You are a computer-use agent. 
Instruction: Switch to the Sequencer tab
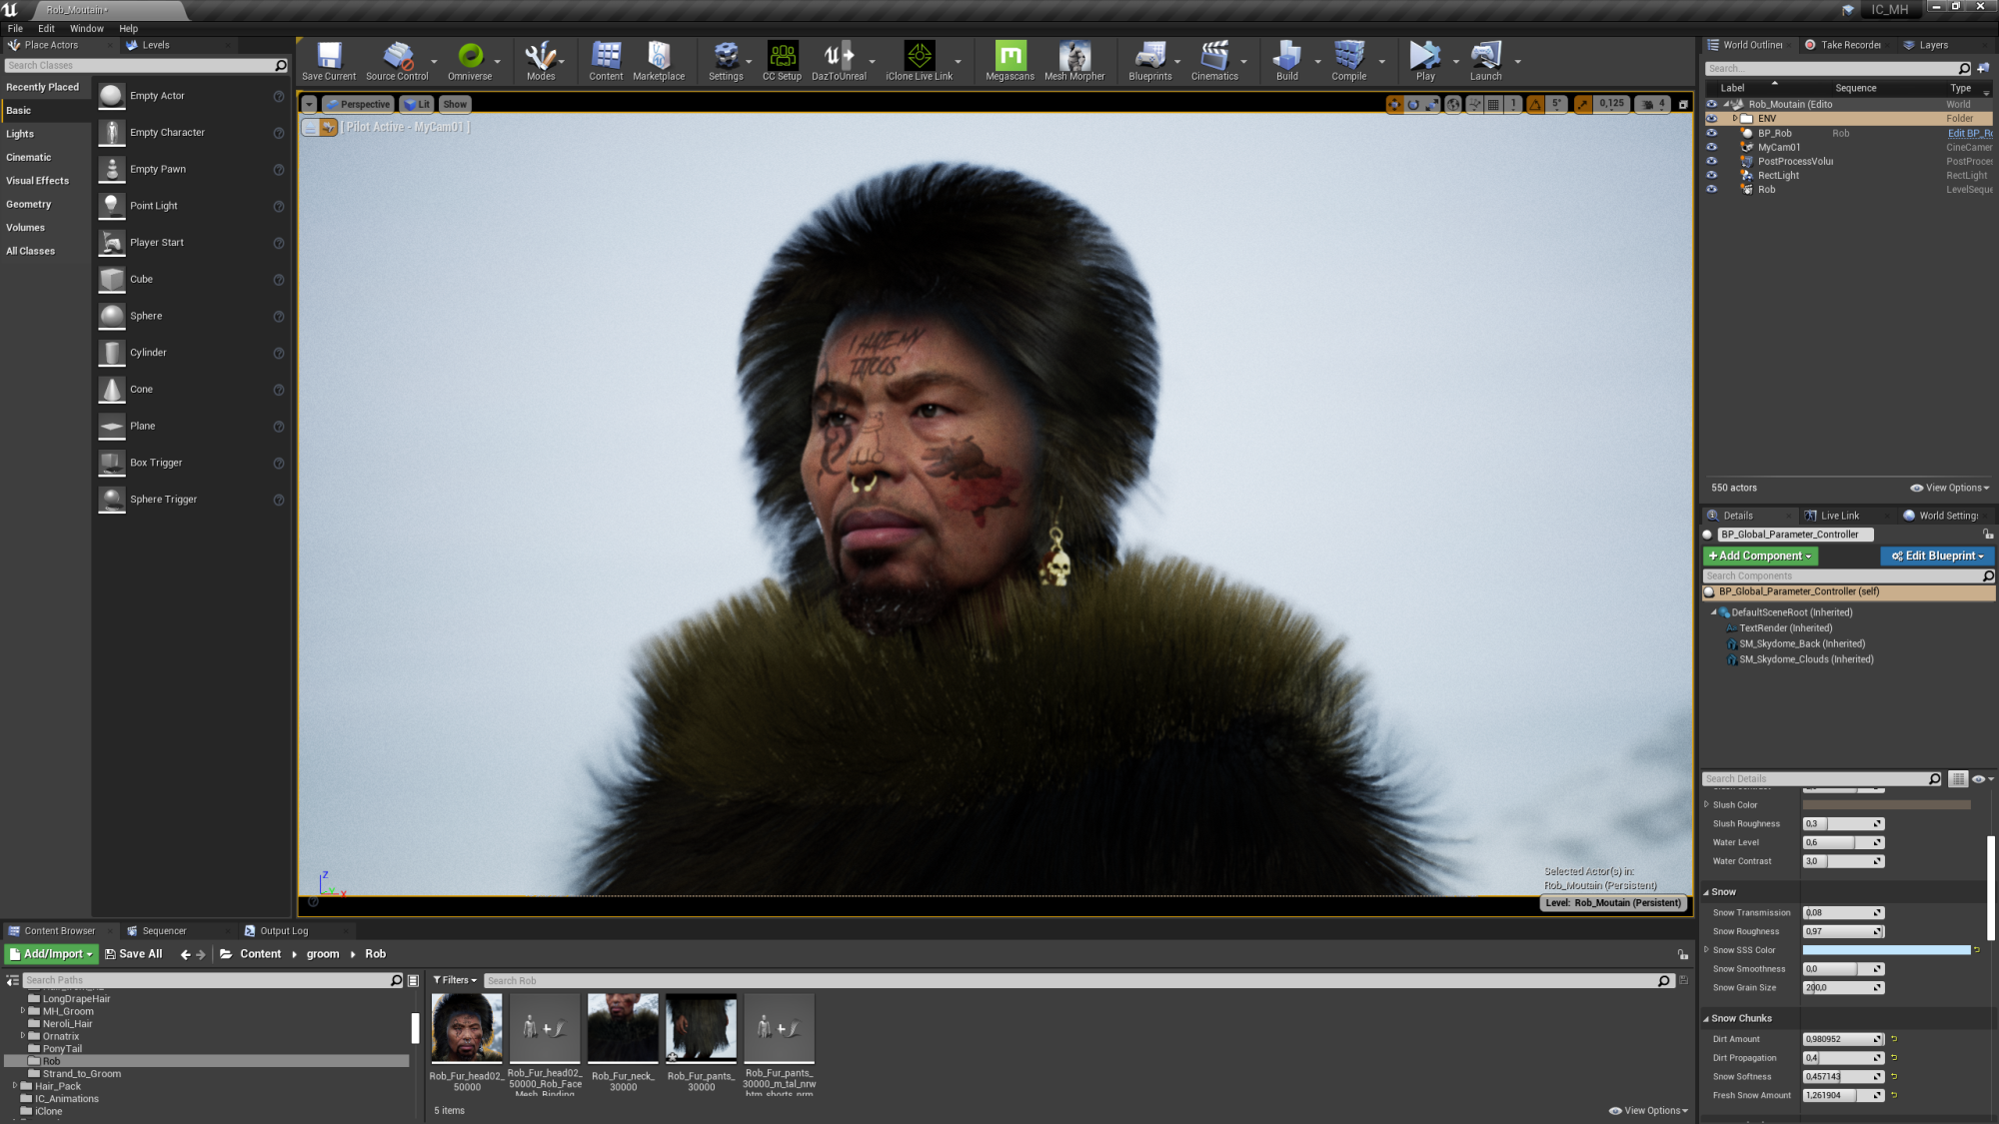[163, 931]
